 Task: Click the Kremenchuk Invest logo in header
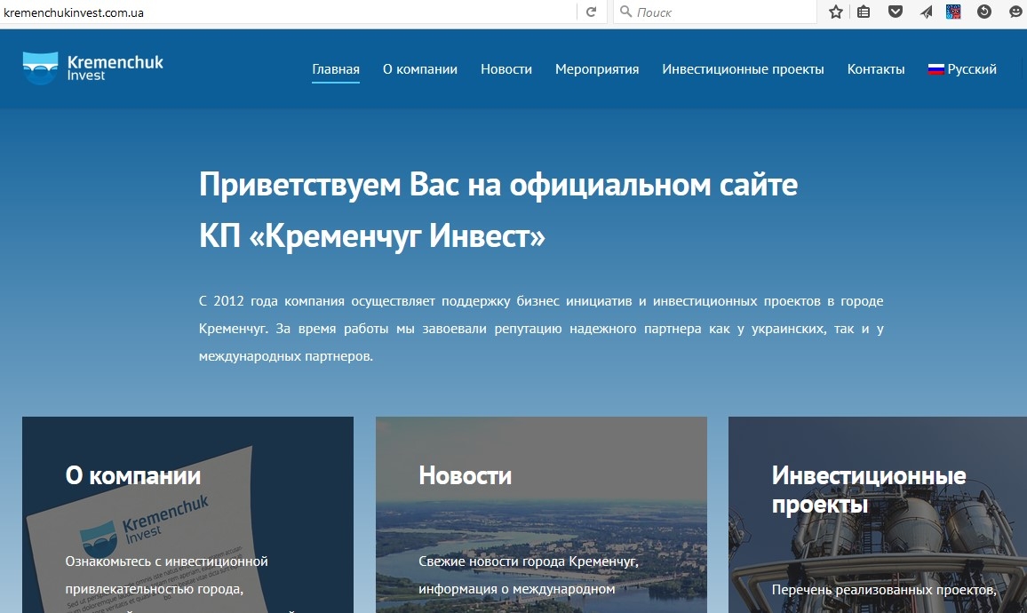[93, 68]
